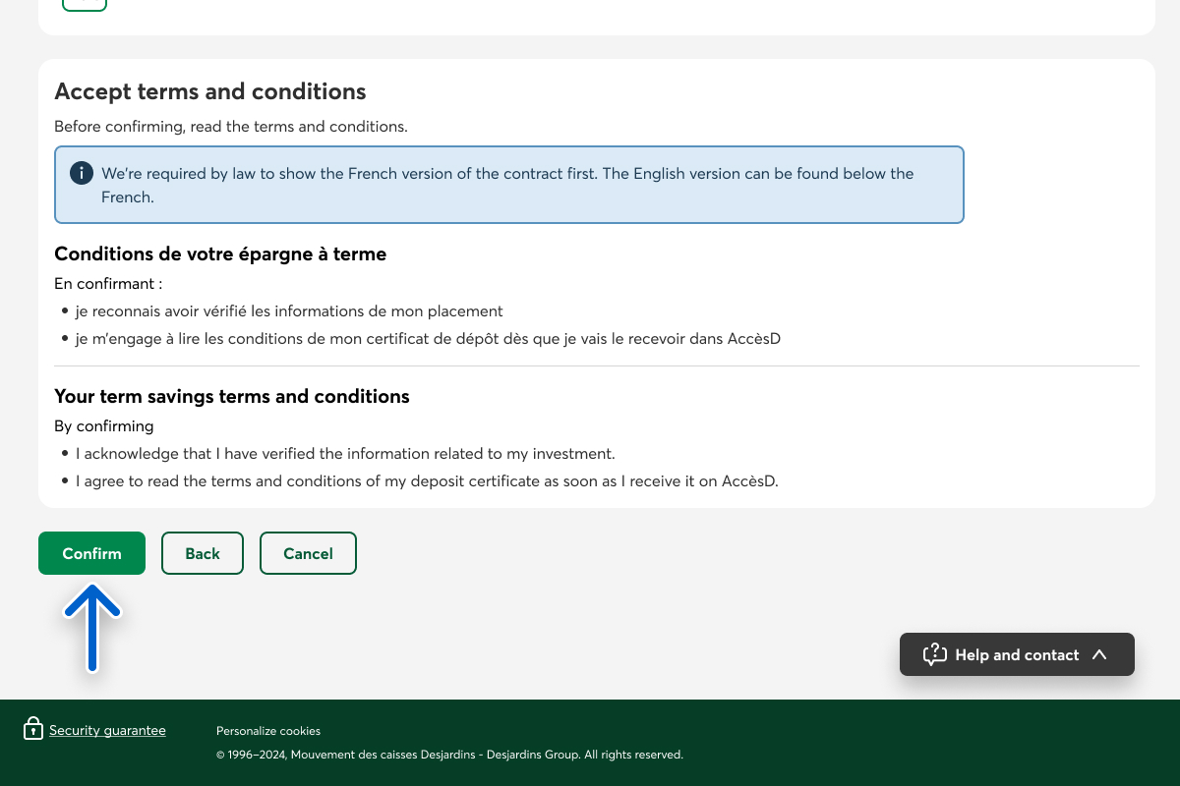Open the Security guarantee link
The image size is (1180, 786).
pos(107,730)
